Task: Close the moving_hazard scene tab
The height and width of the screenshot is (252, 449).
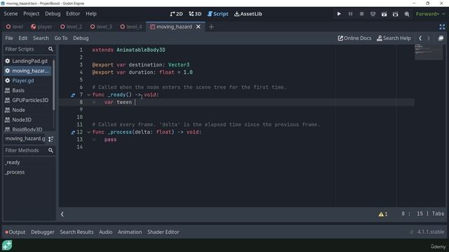Action: [x=198, y=27]
